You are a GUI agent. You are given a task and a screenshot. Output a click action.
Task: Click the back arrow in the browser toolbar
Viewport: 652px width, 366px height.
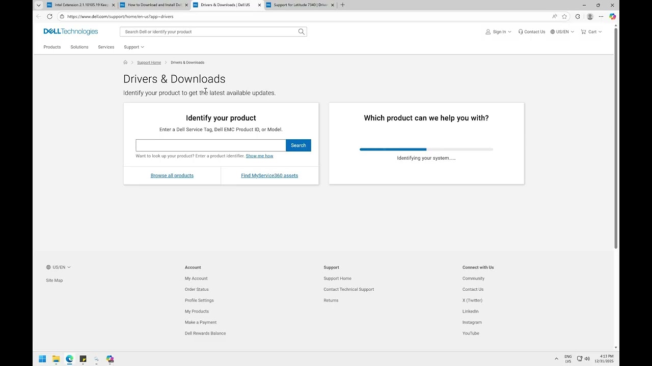click(x=38, y=16)
